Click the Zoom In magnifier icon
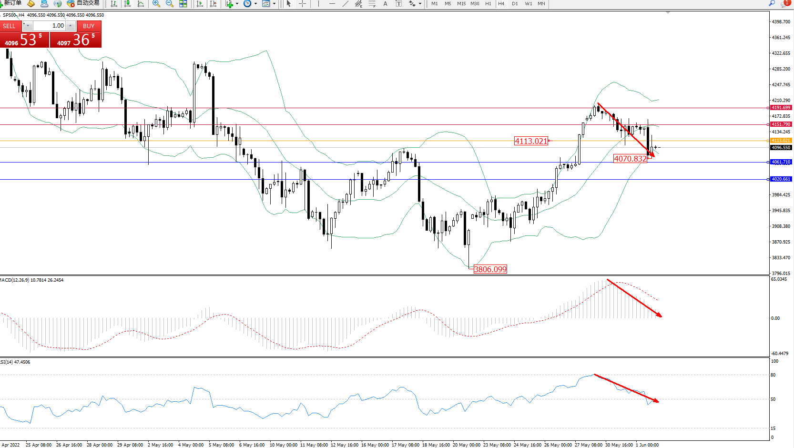794x448 pixels. click(156, 4)
